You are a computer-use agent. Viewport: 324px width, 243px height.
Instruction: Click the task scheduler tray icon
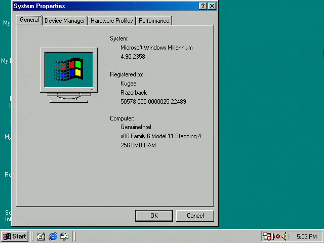point(267,236)
